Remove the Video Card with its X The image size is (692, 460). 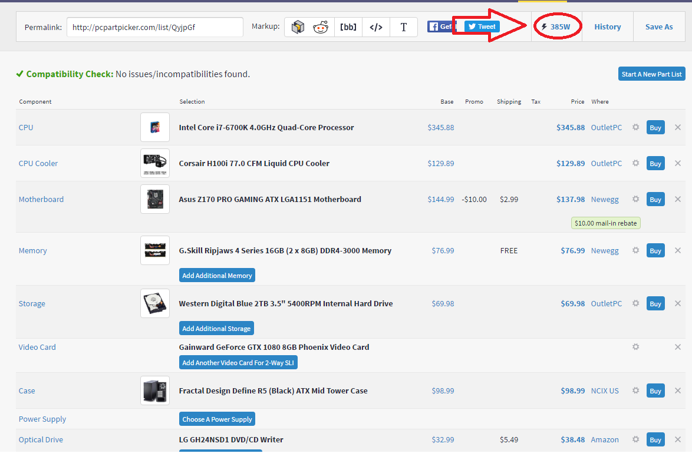tap(678, 347)
